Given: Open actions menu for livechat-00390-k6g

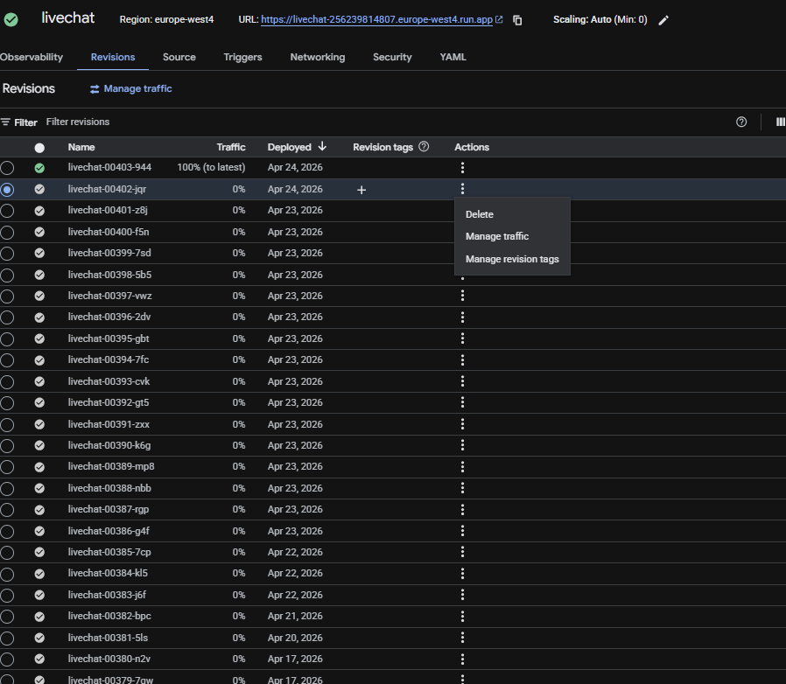Looking at the screenshot, I should [x=462, y=445].
